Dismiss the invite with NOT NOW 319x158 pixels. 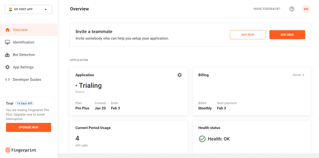click(x=248, y=35)
